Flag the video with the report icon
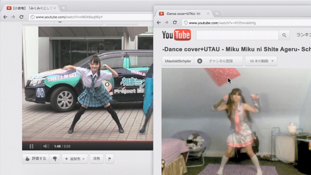 pyautogui.click(x=109, y=159)
